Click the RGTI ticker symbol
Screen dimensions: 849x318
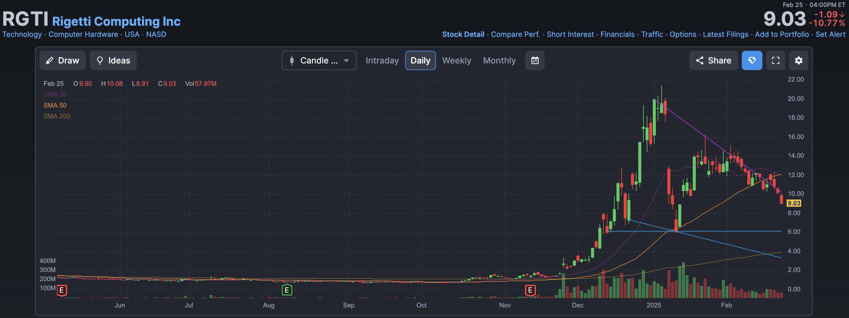25,19
